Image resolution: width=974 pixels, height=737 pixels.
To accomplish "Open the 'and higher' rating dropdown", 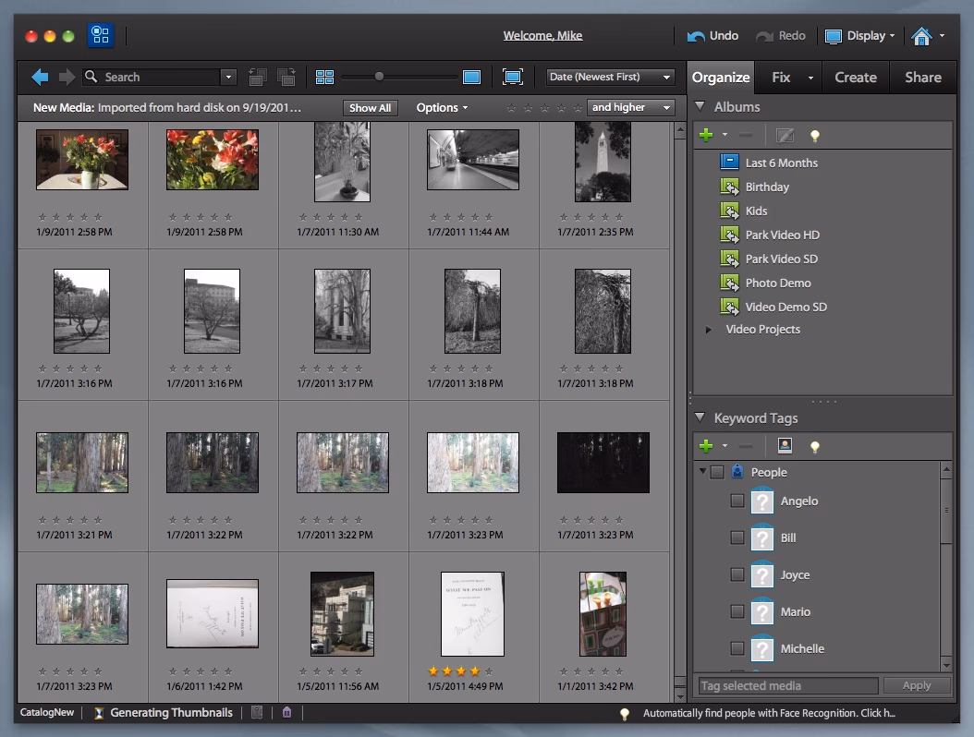I will [630, 107].
